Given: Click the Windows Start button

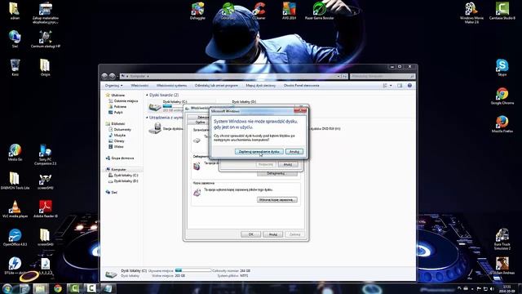Looking at the screenshot, I should click(7, 288).
